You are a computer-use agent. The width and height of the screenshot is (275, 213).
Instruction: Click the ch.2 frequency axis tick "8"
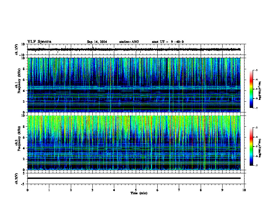point(24,127)
